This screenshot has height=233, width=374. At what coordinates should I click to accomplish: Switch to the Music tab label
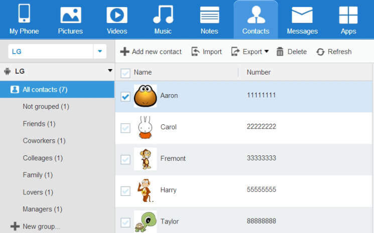[x=163, y=31]
